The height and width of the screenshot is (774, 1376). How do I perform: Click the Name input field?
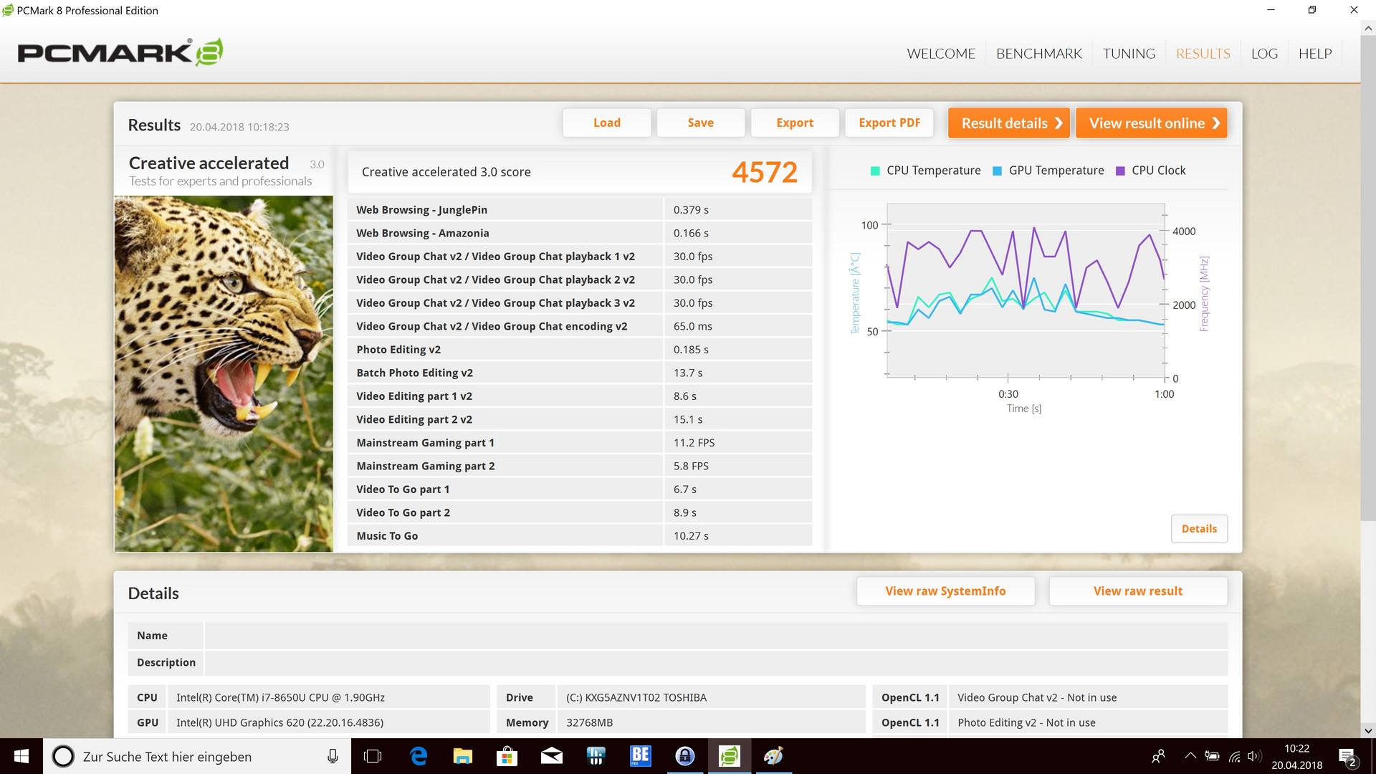[x=716, y=636]
